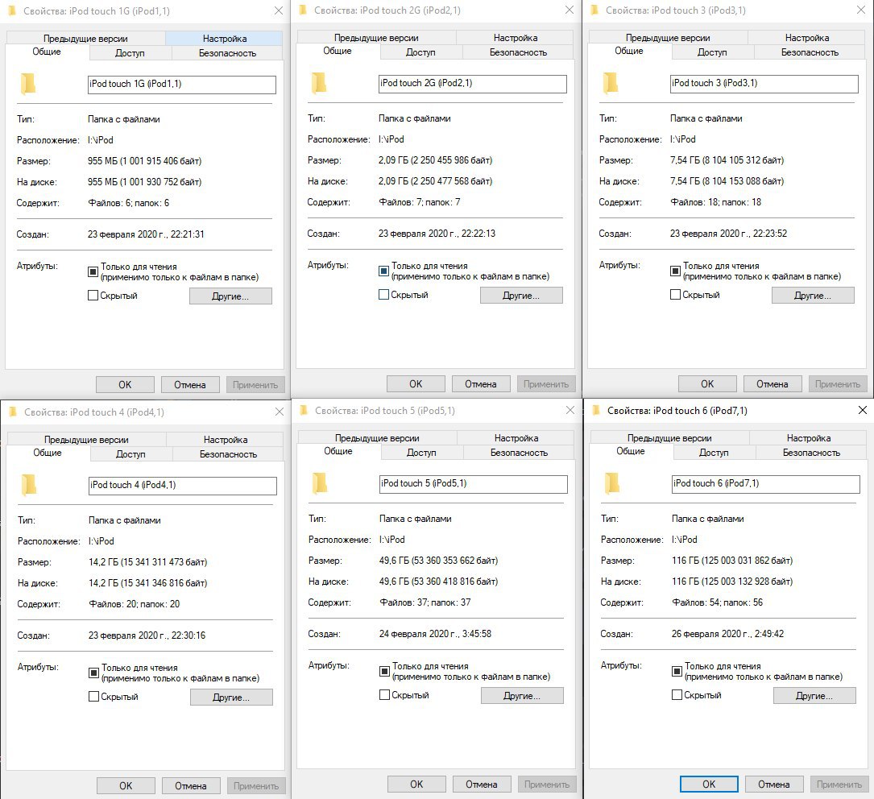Click text Файлов: 18; папок: 18
874x799 pixels.
715,202
